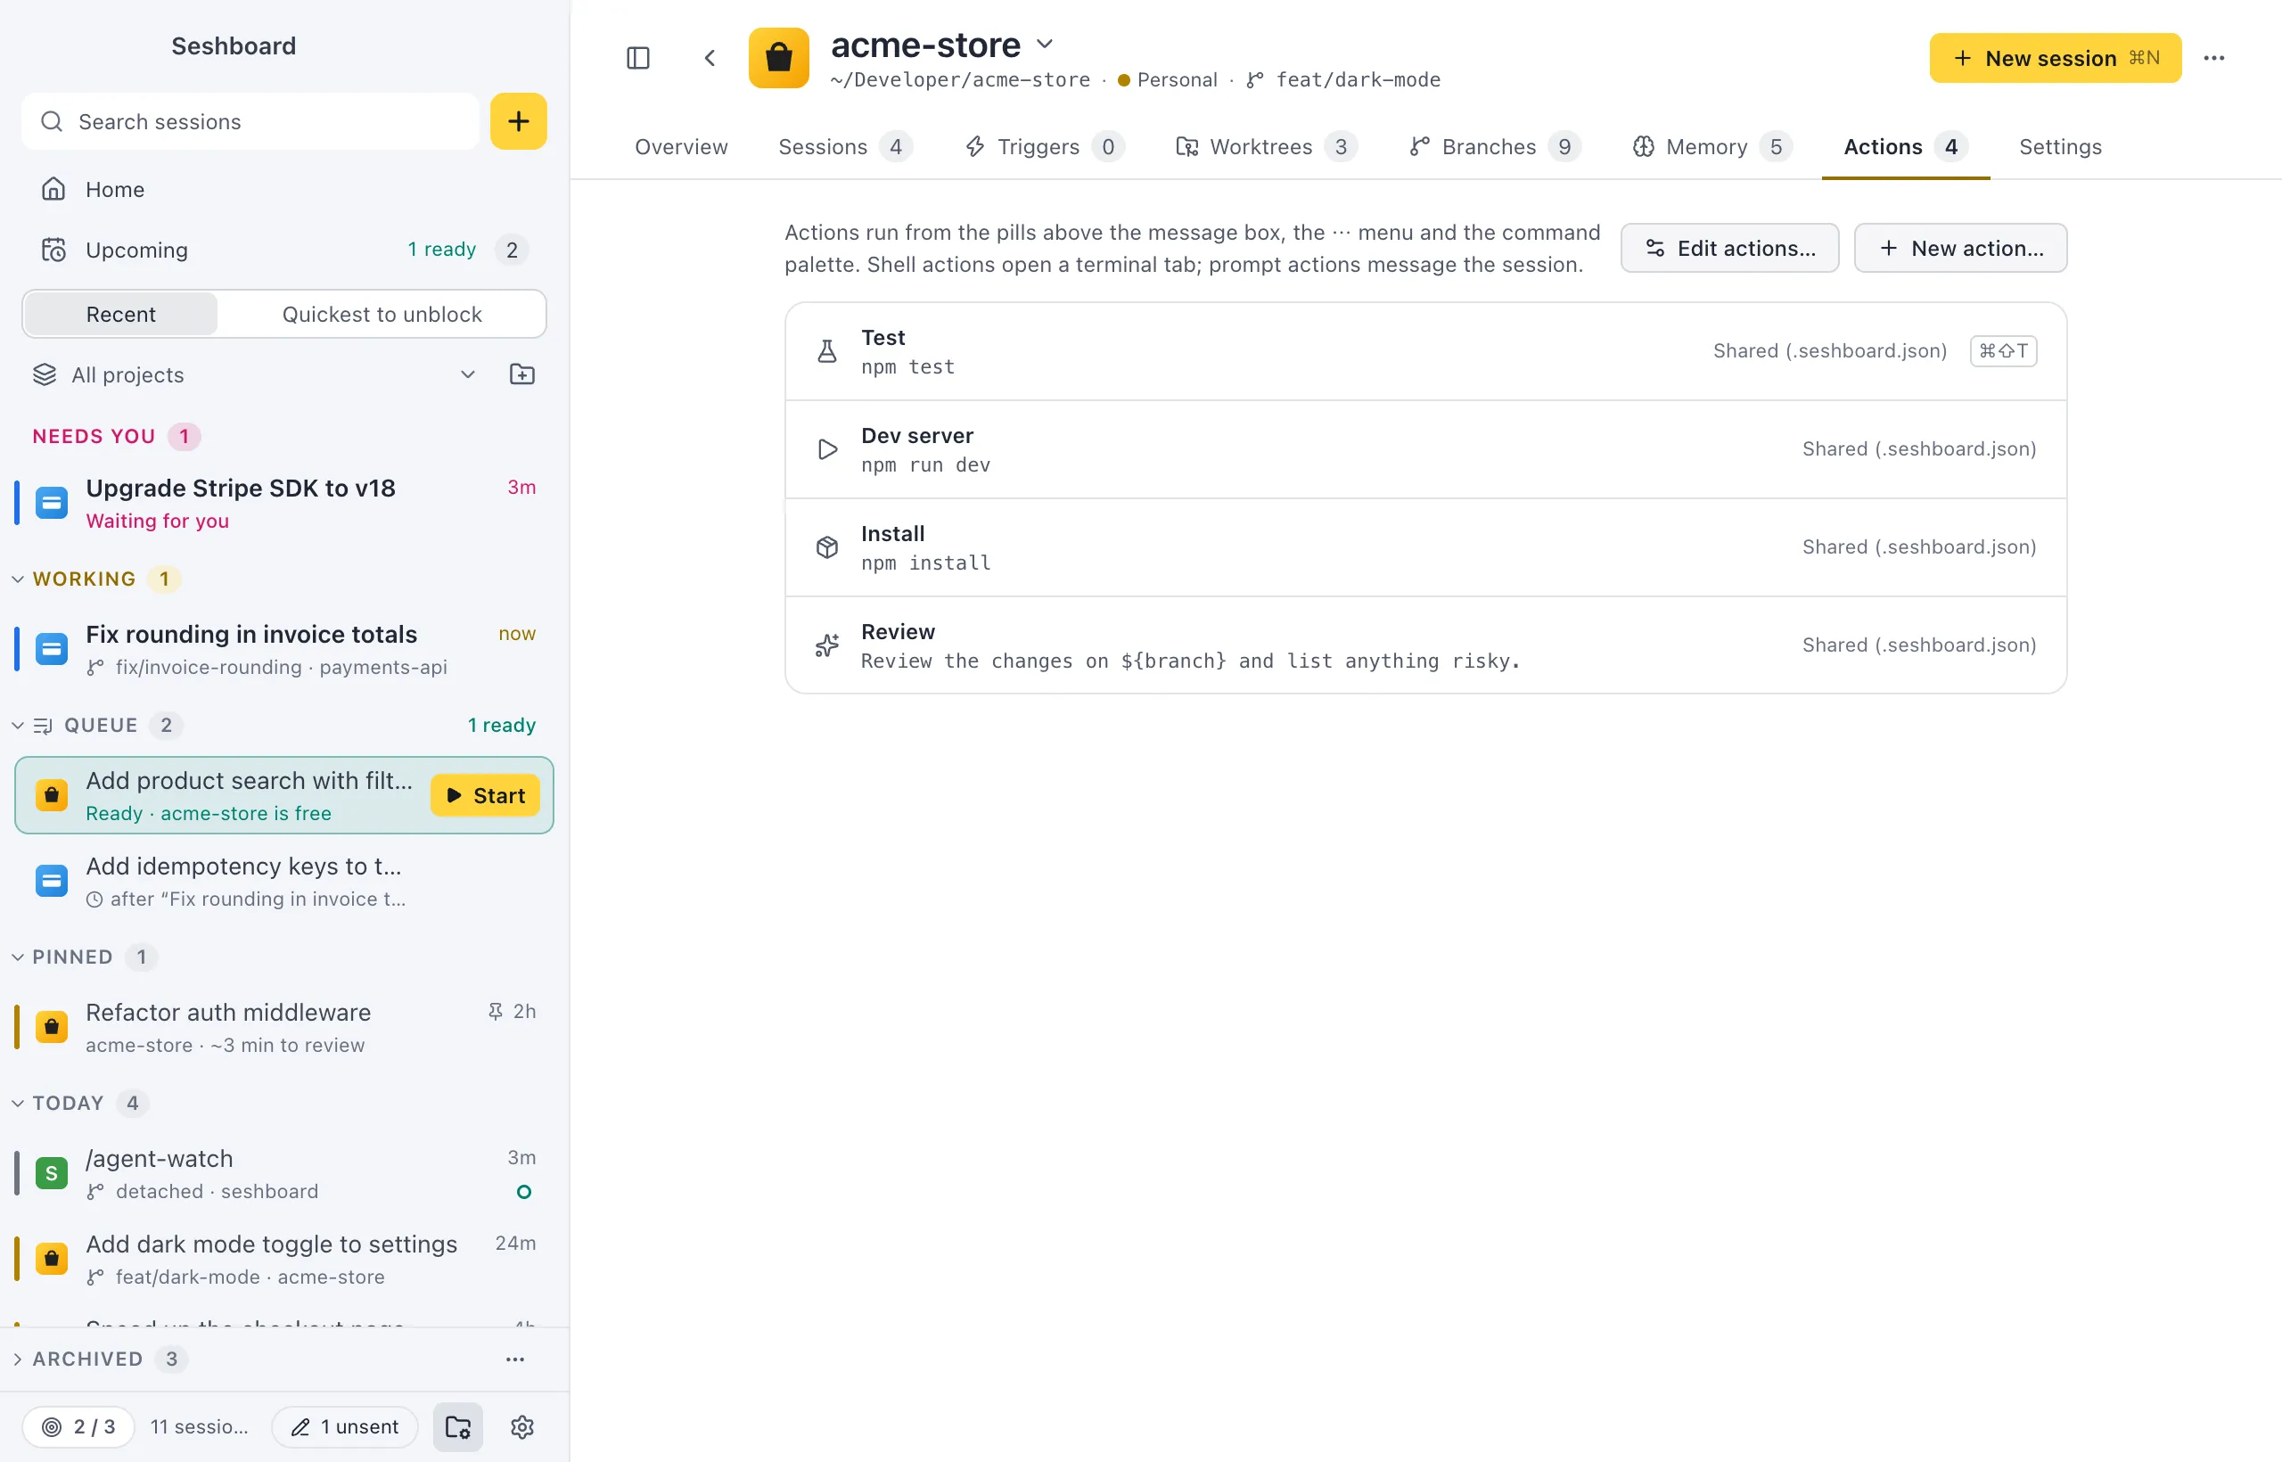Open Refactor auth middleware pinned session

coord(283,1027)
